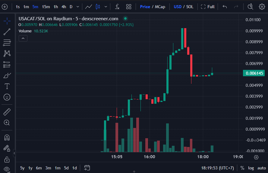Select the 1y date range
The height and width of the screenshot is (173, 268).
click(30, 168)
